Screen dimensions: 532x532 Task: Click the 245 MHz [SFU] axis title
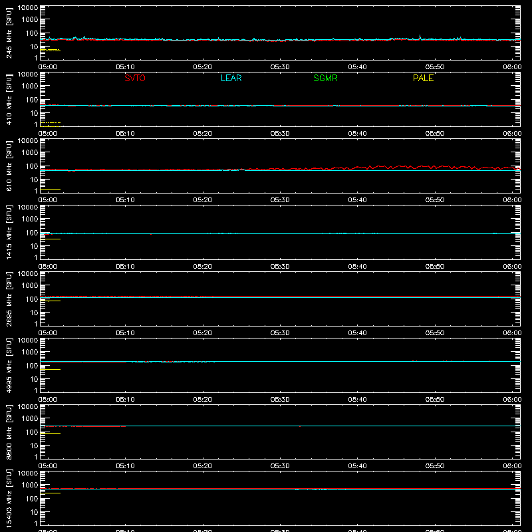(9, 33)
